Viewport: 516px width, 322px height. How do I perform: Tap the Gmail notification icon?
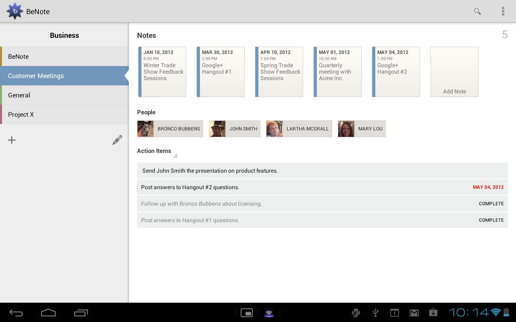pos(414,312)
